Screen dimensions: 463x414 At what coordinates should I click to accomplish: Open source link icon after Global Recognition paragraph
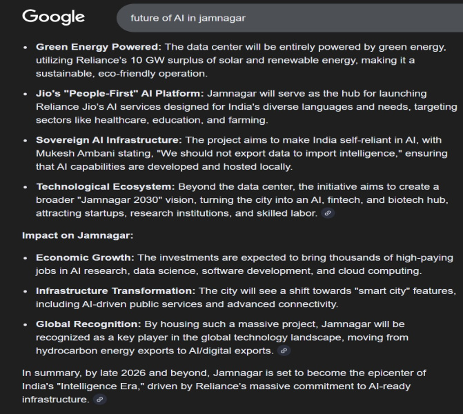pos(284,351)
